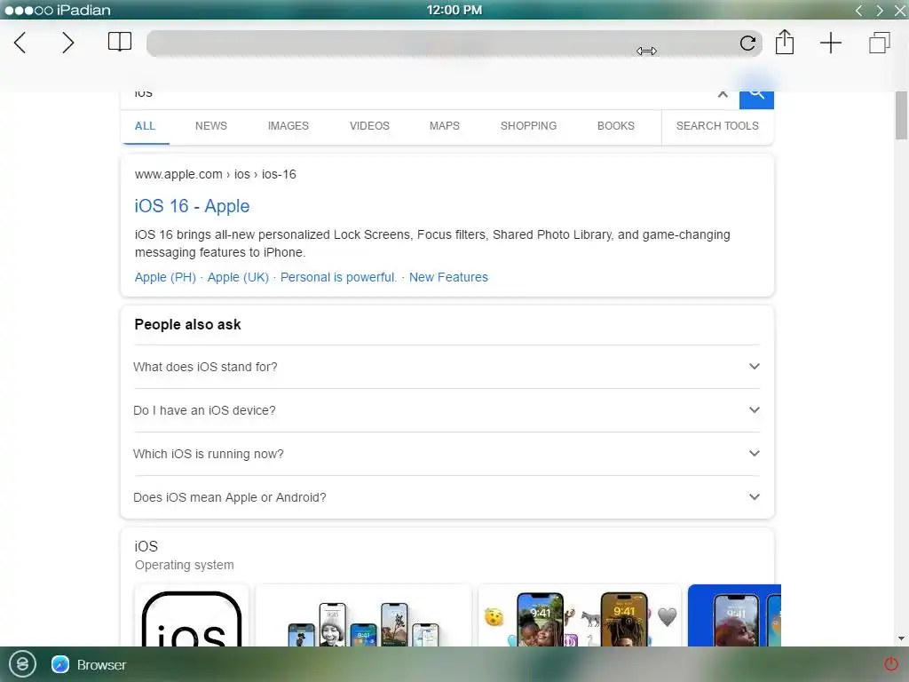The width and height of the screenshot is (909, 682).
Task: Expand Does iOS mean Apple or Android?
Action: [447, 497]
